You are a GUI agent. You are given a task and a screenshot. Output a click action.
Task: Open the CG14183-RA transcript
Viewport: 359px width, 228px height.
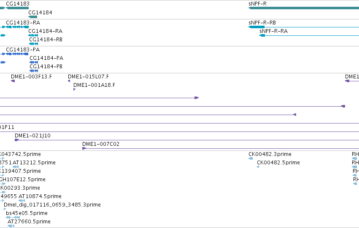17,27
